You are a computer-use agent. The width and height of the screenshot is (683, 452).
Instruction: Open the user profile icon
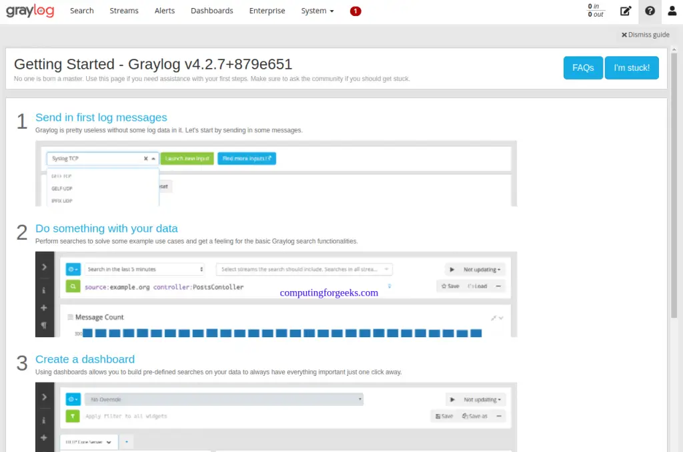672,11
